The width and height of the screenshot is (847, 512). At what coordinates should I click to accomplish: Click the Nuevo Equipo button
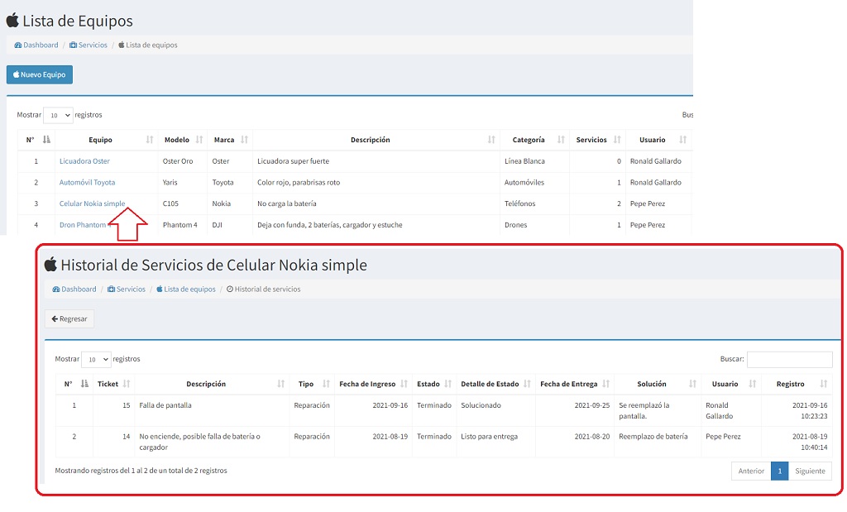tap(40, 74)
